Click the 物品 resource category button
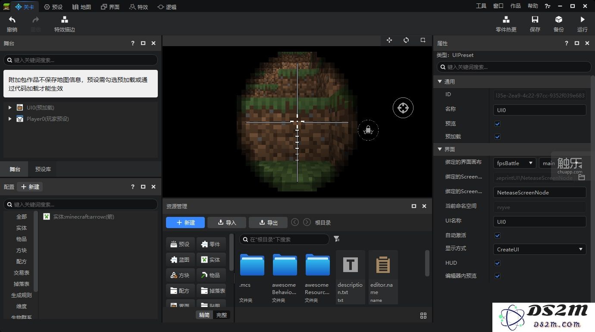Screen dimensions: 595x332 click(x=211, y=275)
